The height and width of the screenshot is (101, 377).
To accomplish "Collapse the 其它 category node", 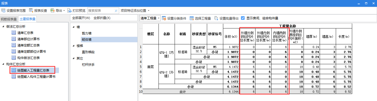I will 73,58.
